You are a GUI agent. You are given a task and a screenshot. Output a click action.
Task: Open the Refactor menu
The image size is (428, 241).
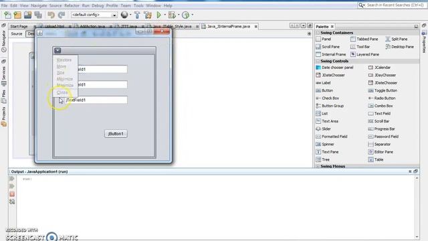(x=72, y=5)
